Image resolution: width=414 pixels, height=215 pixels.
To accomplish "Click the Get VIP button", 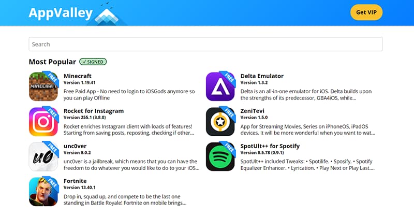I will tap(366, 12).
